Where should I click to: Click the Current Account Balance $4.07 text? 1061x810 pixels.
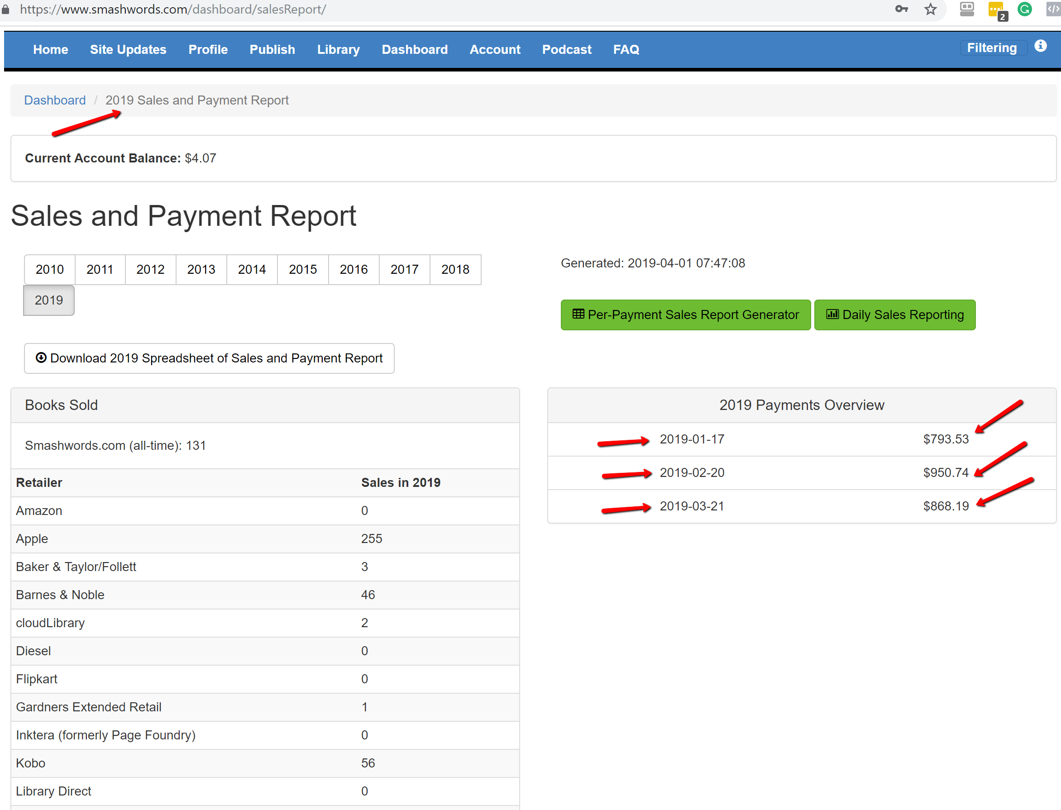(120, 158)
